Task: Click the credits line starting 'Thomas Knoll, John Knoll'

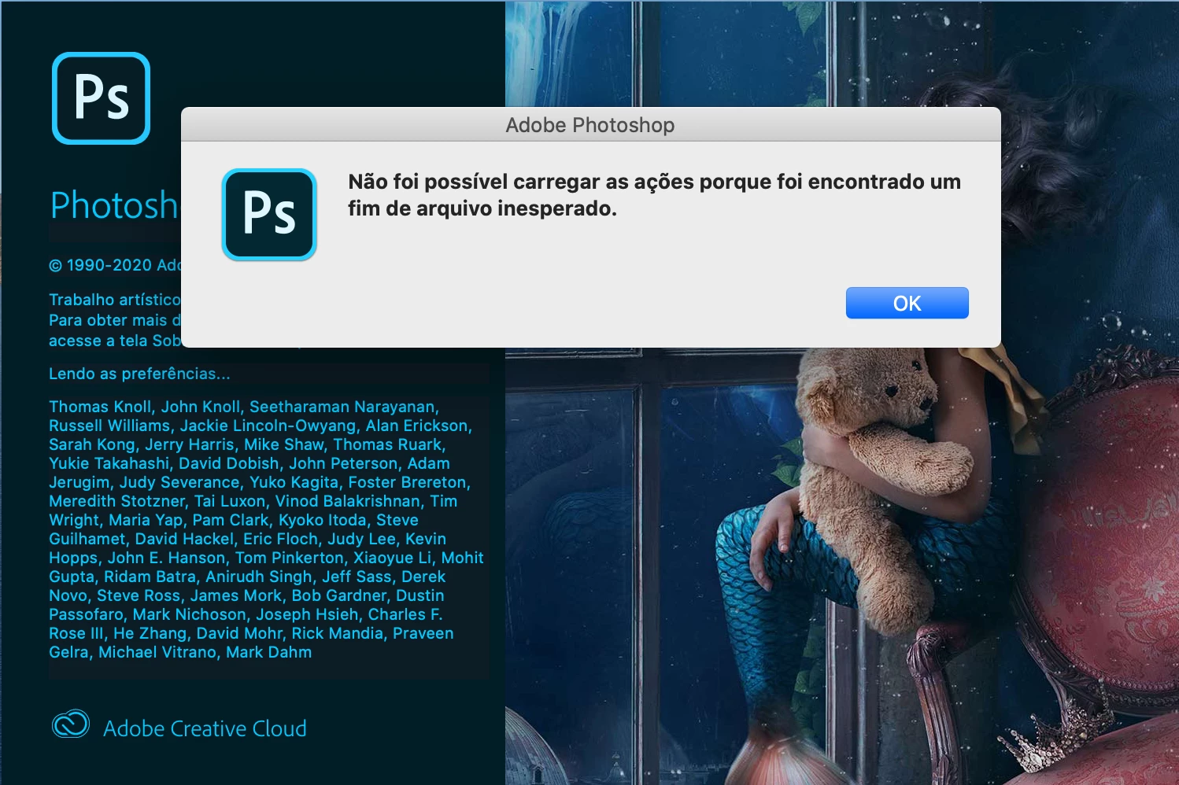Action: coord(244,407)
